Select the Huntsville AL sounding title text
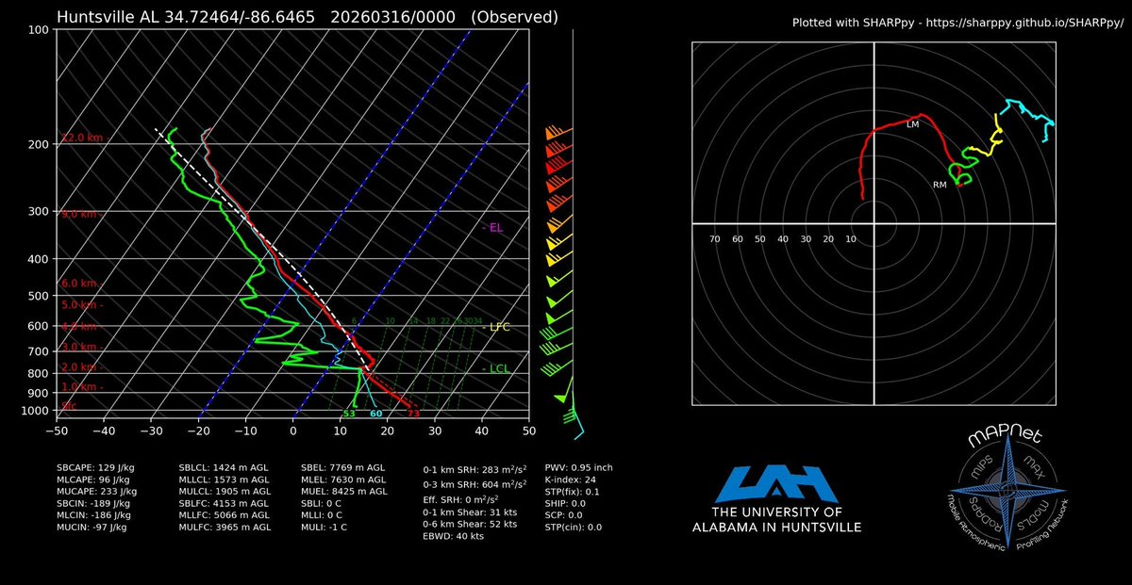The width and height of the screenshot is (1132, 585). [307, 17]
